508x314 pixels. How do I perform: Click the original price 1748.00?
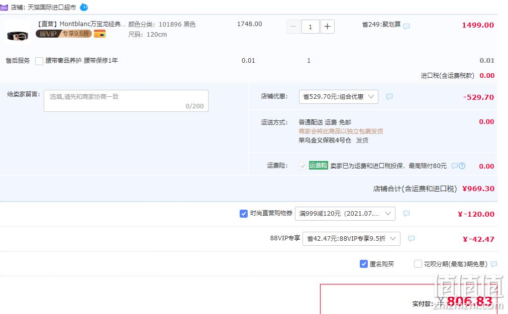249,24
